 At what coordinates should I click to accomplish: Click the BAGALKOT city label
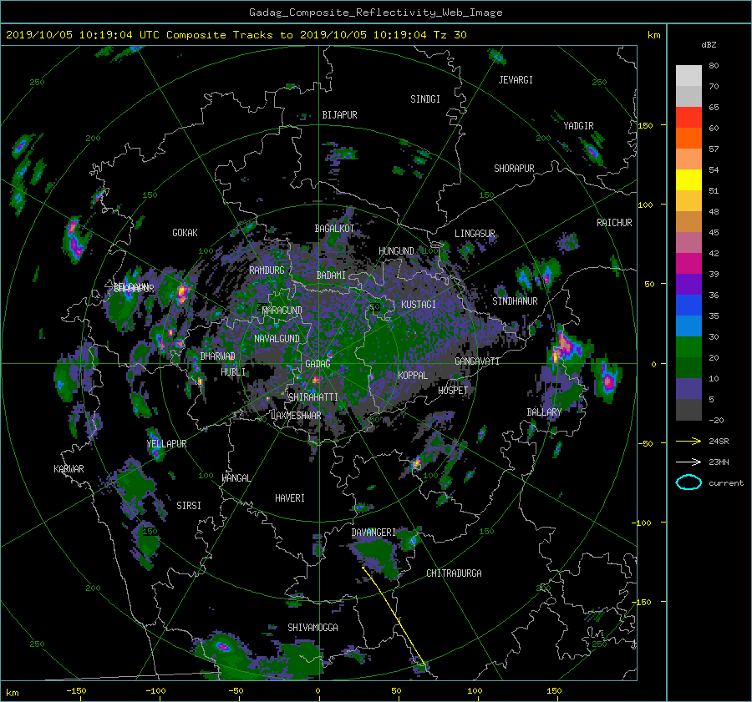point(334,229)
